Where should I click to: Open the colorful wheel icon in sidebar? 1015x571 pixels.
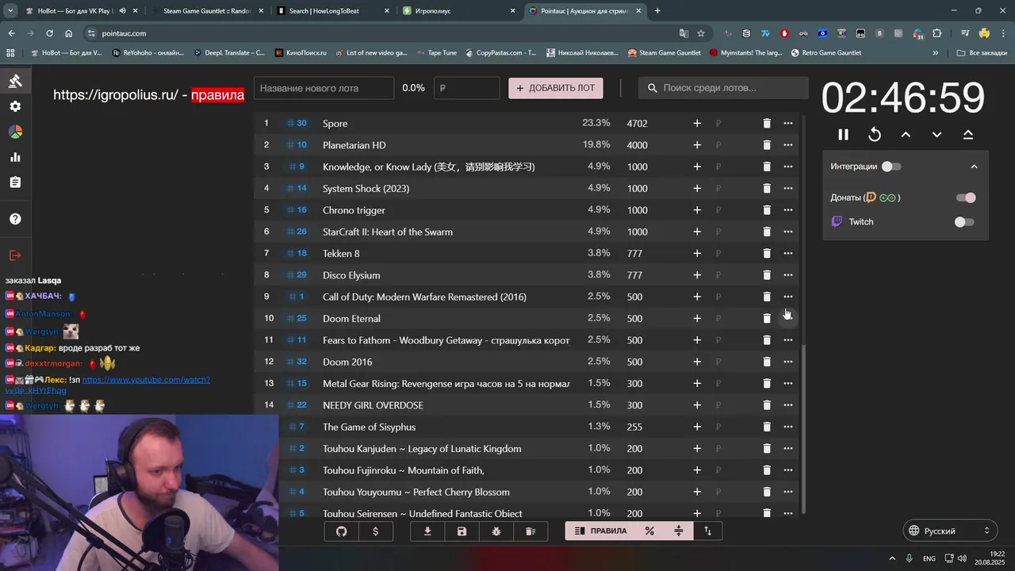tap(15, 132)
